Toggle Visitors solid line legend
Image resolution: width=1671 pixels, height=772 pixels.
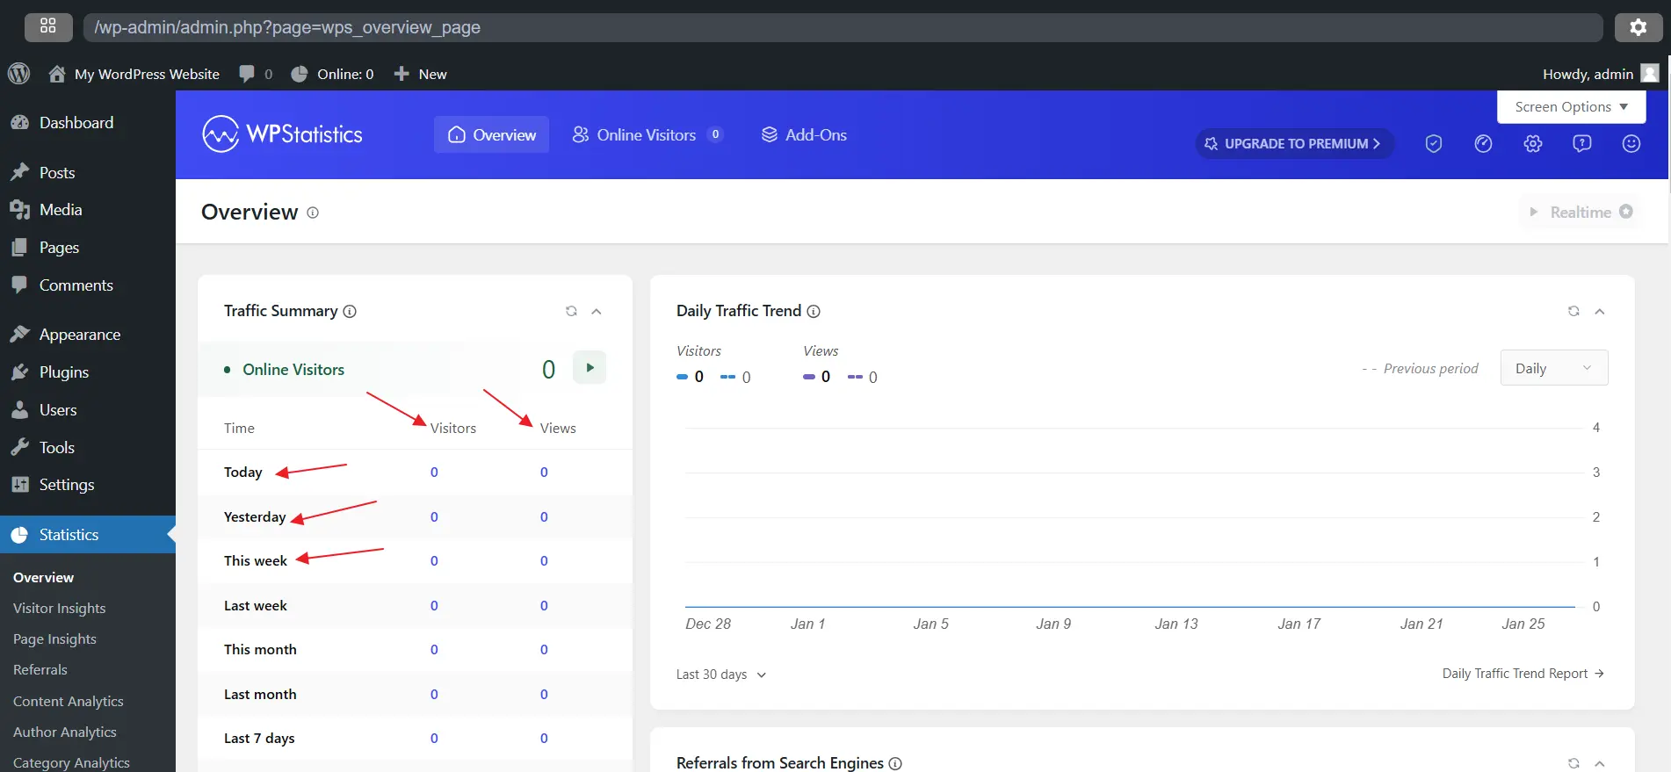pos(691,377)
